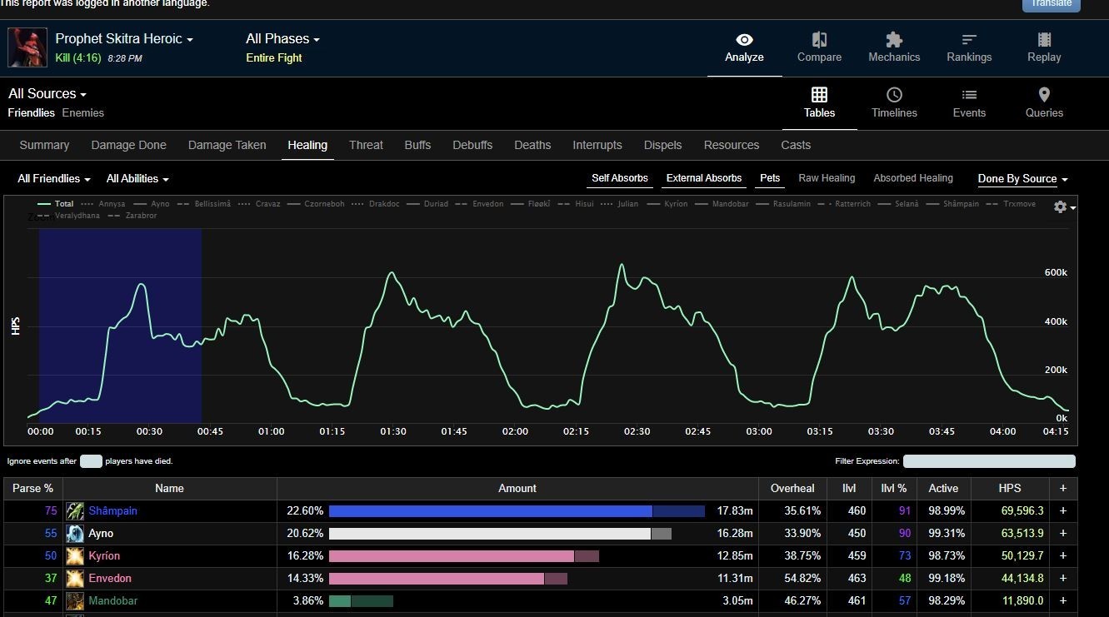Open the All Phases dropdown
The image size is (1109, 617).
pyautogui.click(x=282, y=39)
